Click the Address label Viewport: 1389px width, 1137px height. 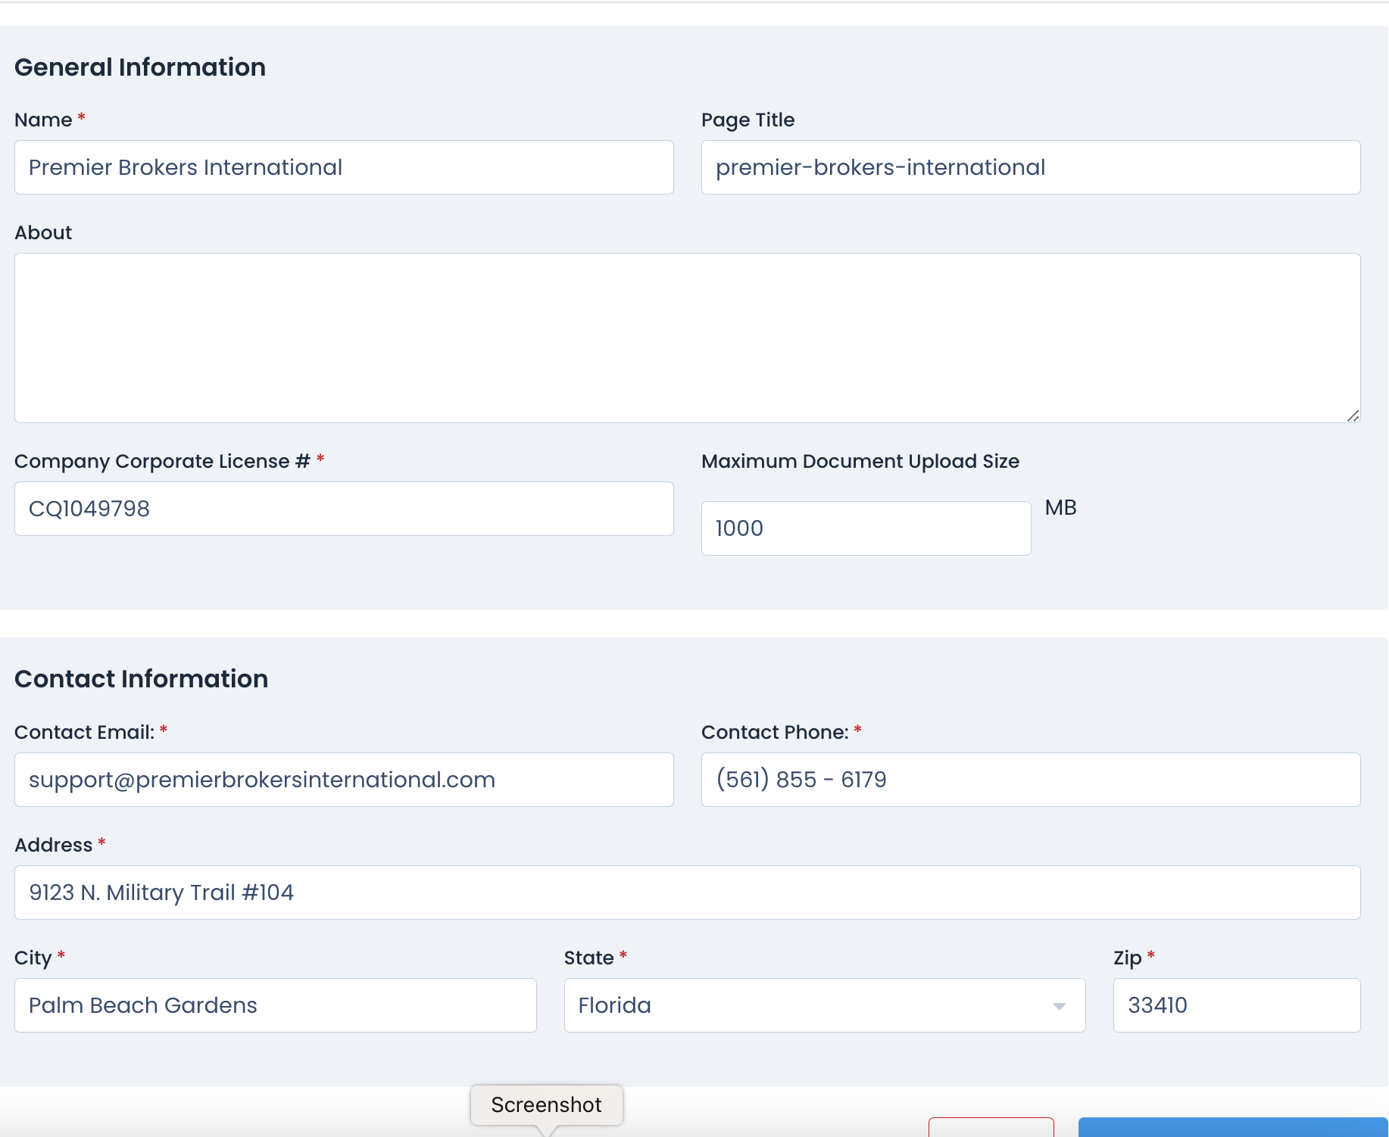tap(54, 846)
